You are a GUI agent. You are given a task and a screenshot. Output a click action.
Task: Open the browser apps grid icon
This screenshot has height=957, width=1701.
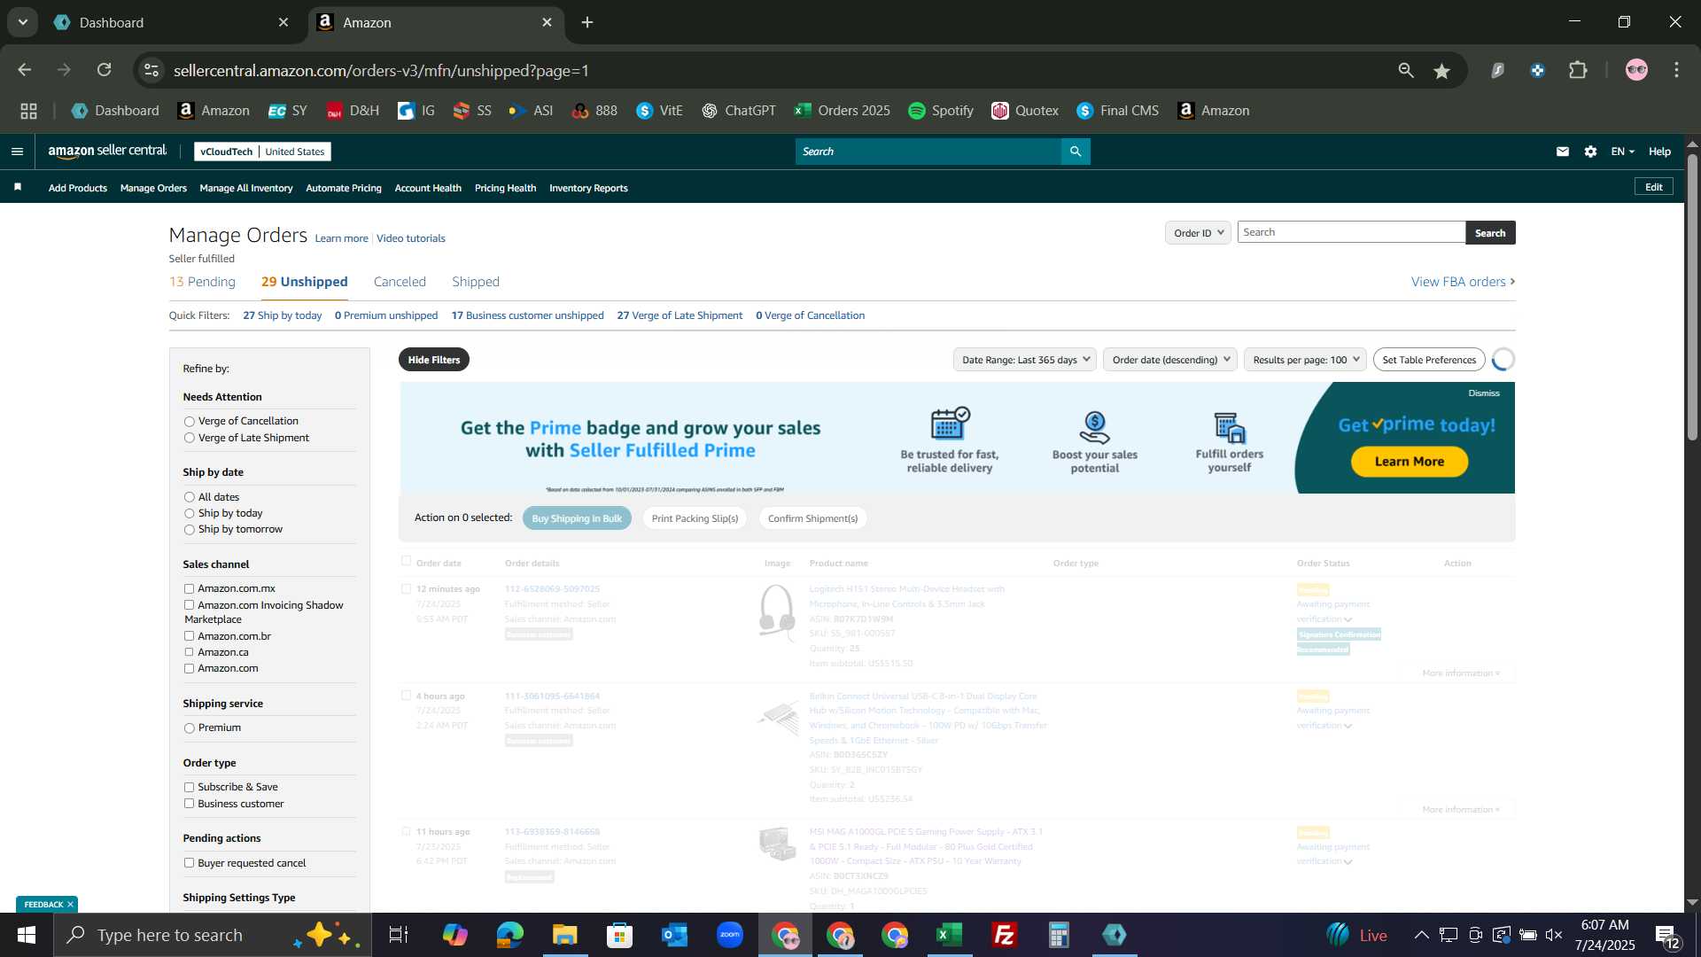(x=29, y=111)
